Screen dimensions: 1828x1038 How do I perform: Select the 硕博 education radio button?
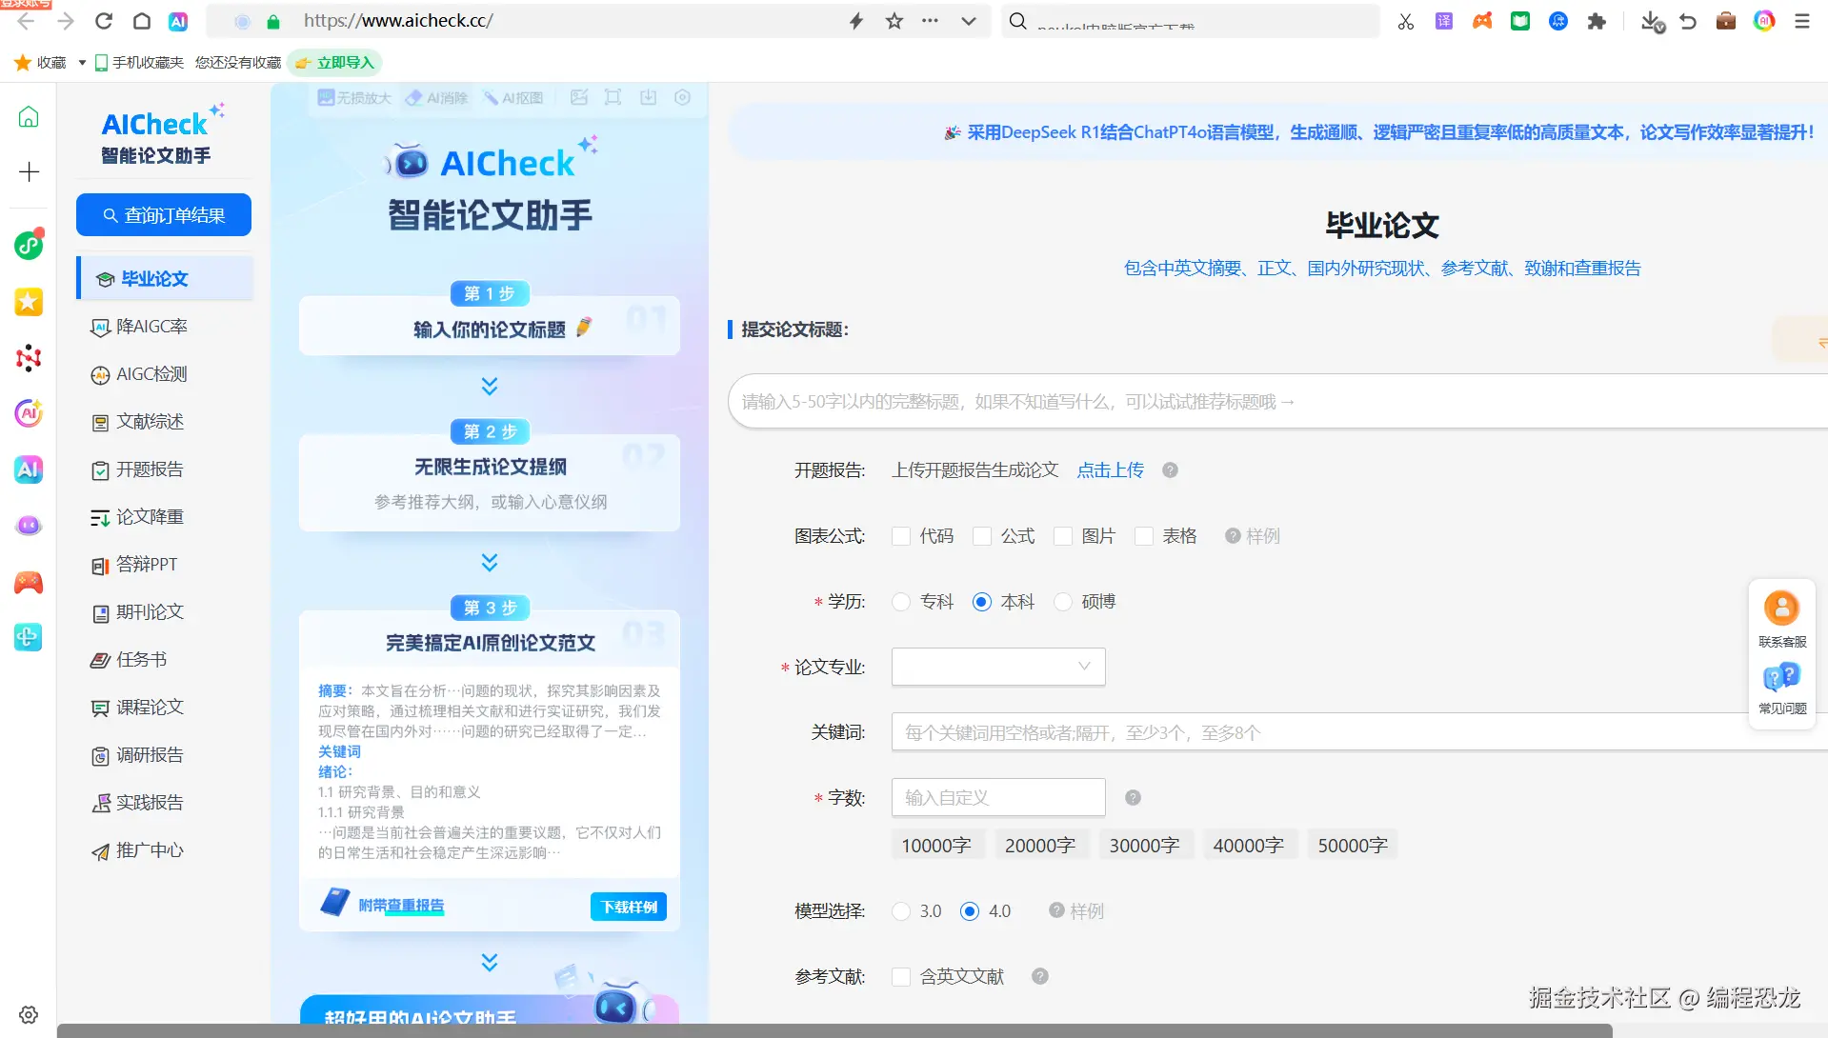tap(1063, 602)
